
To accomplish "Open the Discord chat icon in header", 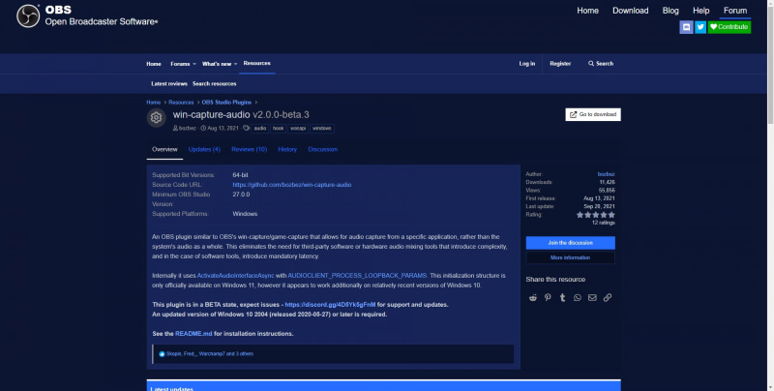I will 686,27.
